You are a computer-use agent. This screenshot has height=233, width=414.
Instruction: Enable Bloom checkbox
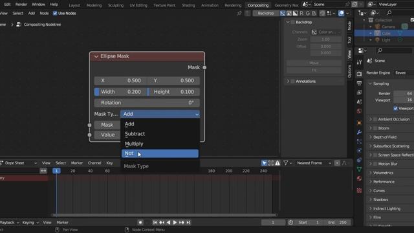[x=375, y=128]
